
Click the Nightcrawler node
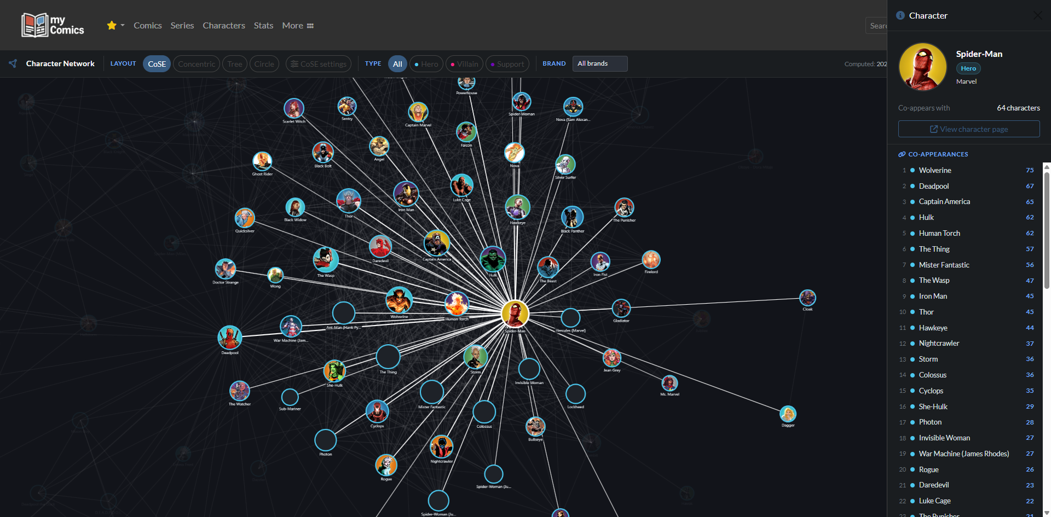(442, 447)
